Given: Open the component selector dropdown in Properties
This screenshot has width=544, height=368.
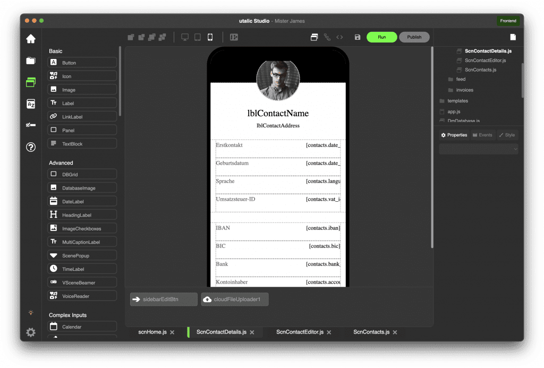Looking at the screenshot, I should pyautogui.click(x=478, y=150).
